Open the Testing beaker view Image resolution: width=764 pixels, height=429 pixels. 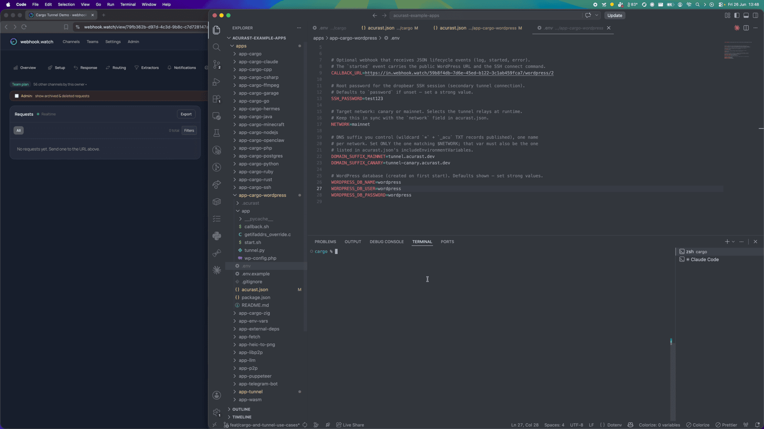pos(217,133)
